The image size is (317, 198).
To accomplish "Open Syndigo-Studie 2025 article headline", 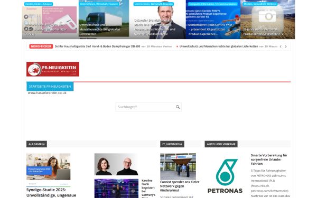I will pyautogui.click(x=51, y=193).
